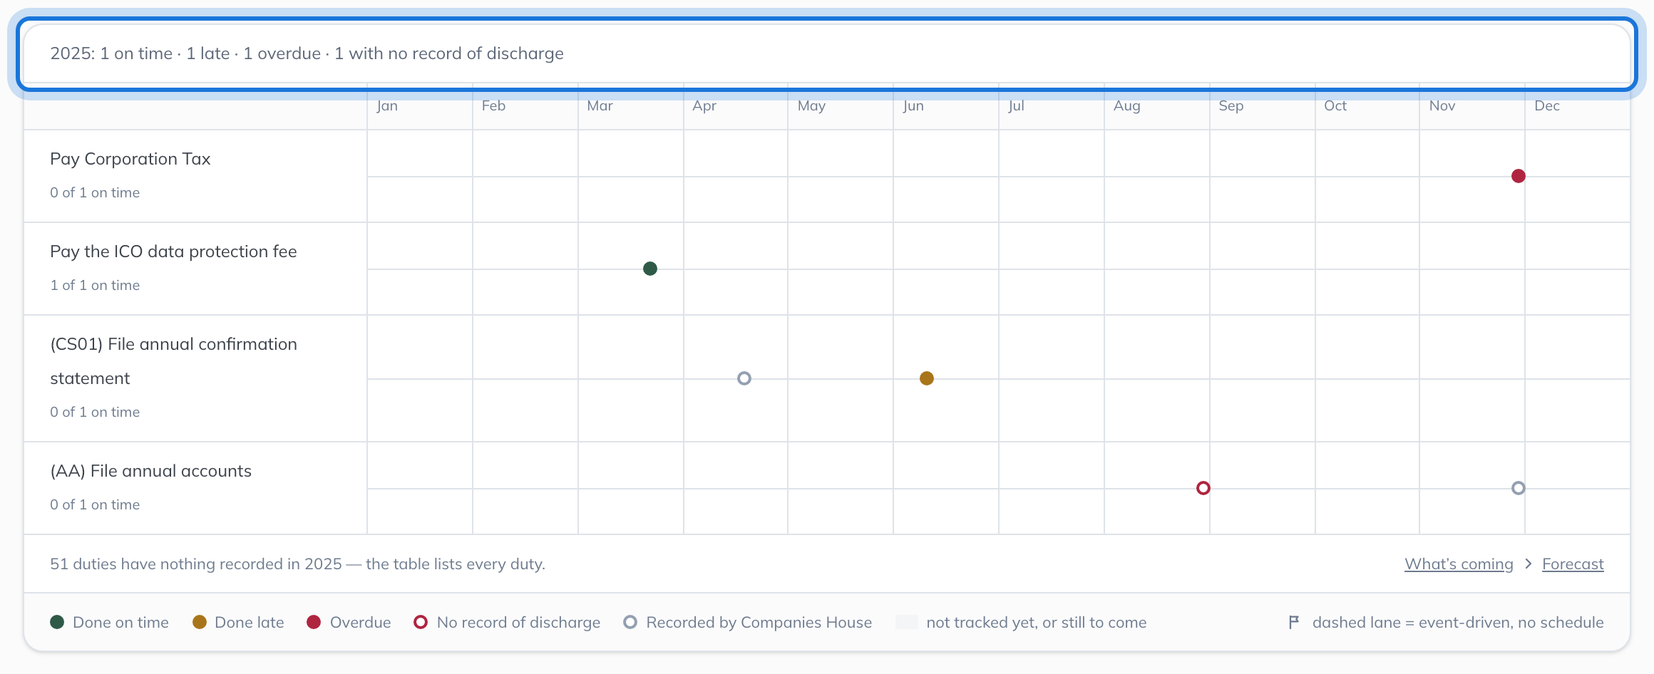Viewport: 1654px width, 674px height.
Task: Click the 'dashed lane = event-driven, no schedule' text
Action: tap(1458, 622)
